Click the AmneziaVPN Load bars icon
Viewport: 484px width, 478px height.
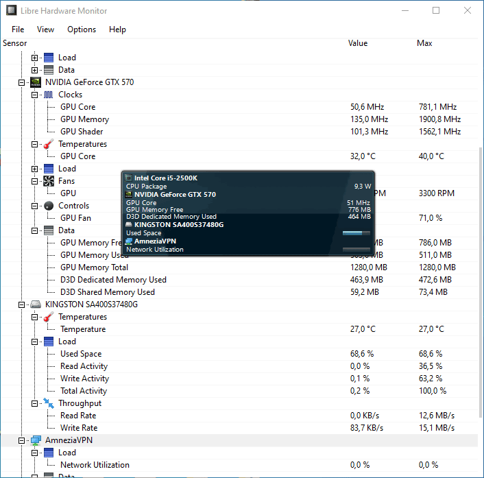[49, 453]
